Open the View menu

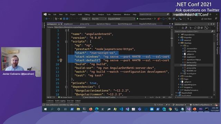[x=61, y=14]
